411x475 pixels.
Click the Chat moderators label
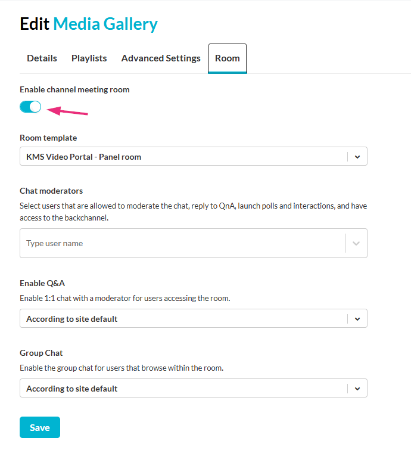(51, 191)
